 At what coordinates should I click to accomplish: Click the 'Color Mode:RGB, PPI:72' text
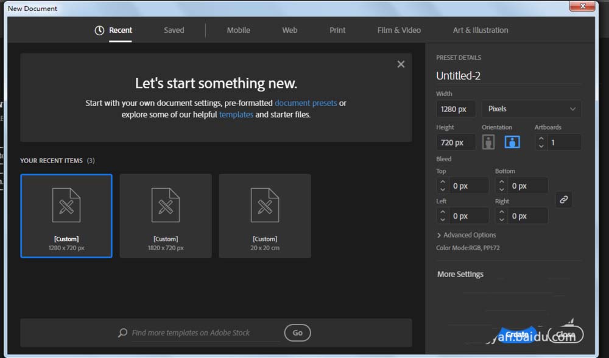[468, 248]
